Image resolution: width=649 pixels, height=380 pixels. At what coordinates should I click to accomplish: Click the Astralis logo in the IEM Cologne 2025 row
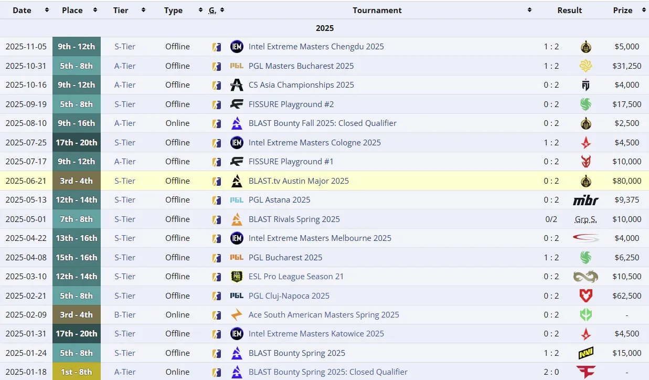586,143
